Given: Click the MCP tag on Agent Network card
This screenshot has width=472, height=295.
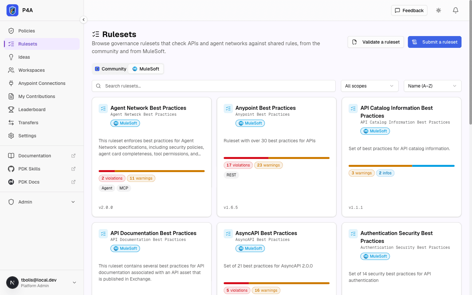Looking at the screenshot, I should tap(124, 188).
